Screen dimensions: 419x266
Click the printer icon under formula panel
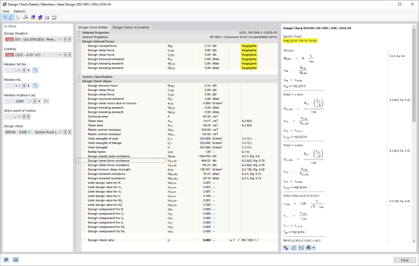[x=308, y=248]
